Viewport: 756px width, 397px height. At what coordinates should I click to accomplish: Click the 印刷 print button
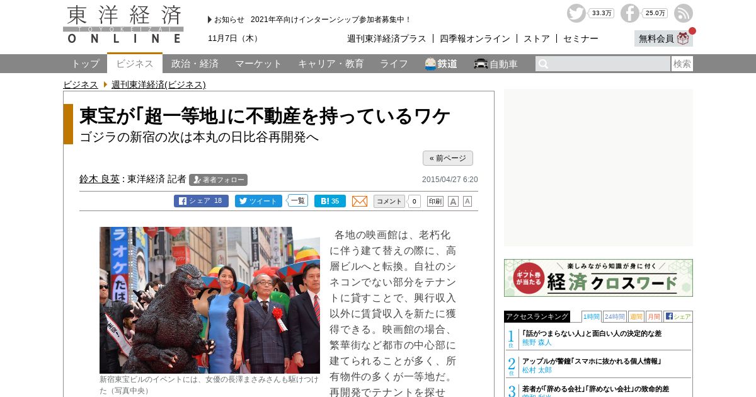[435, 201]
